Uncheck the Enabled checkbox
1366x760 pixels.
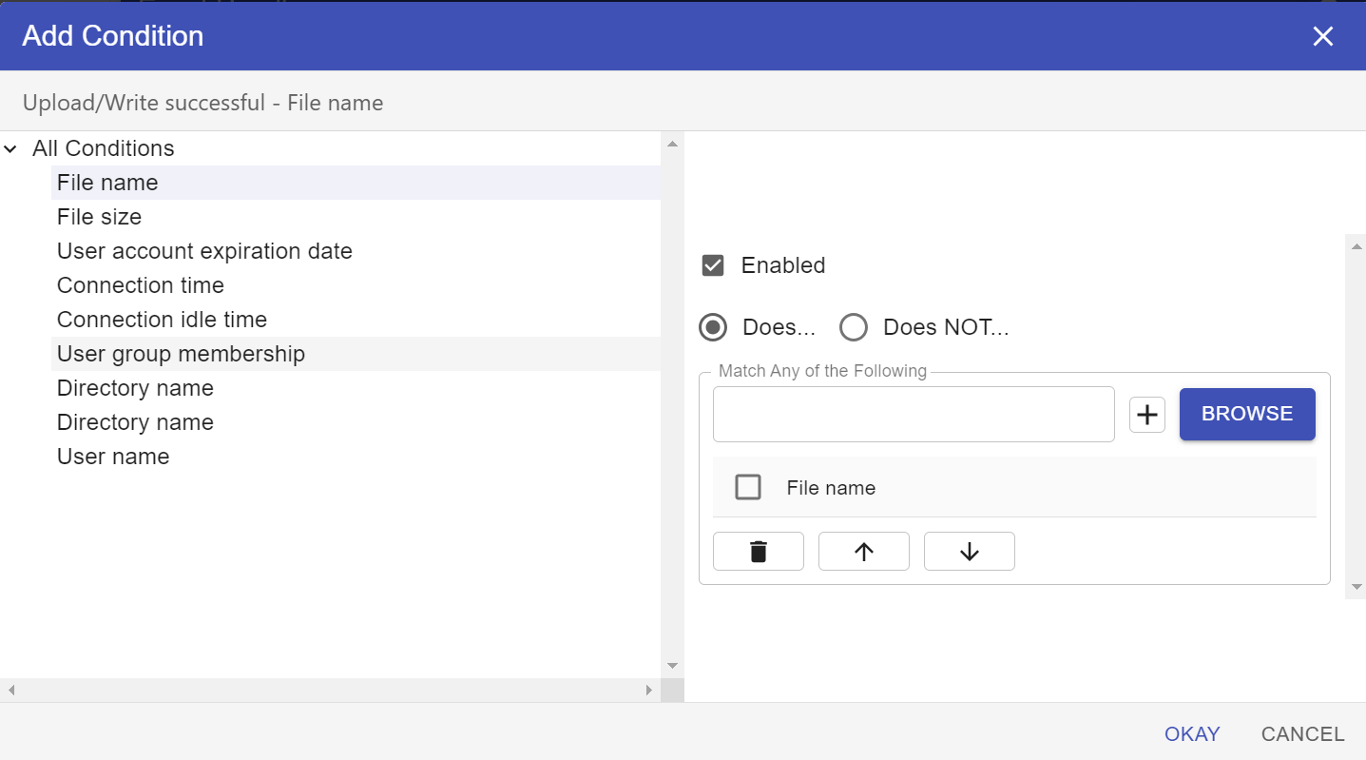coord(713,265)
